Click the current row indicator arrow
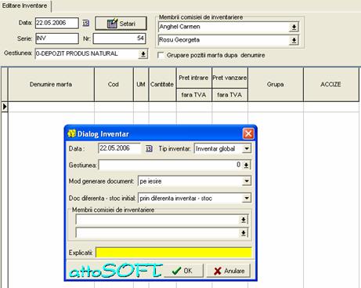This screenshot has height=288, width=361. point(5,107)
